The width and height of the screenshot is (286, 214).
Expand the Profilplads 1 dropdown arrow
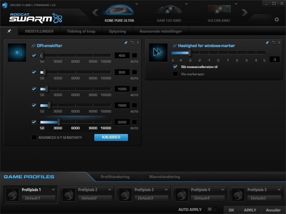[x=53, y=190]
